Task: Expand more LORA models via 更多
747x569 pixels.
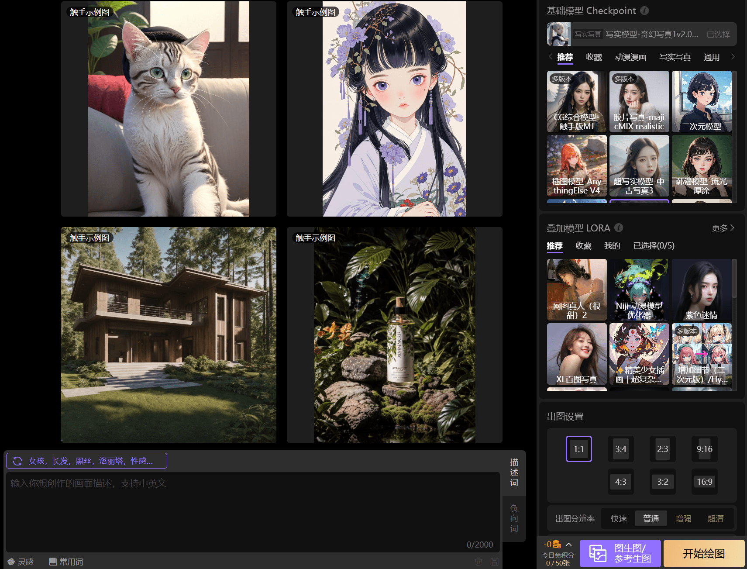Action: click(723, 228)
